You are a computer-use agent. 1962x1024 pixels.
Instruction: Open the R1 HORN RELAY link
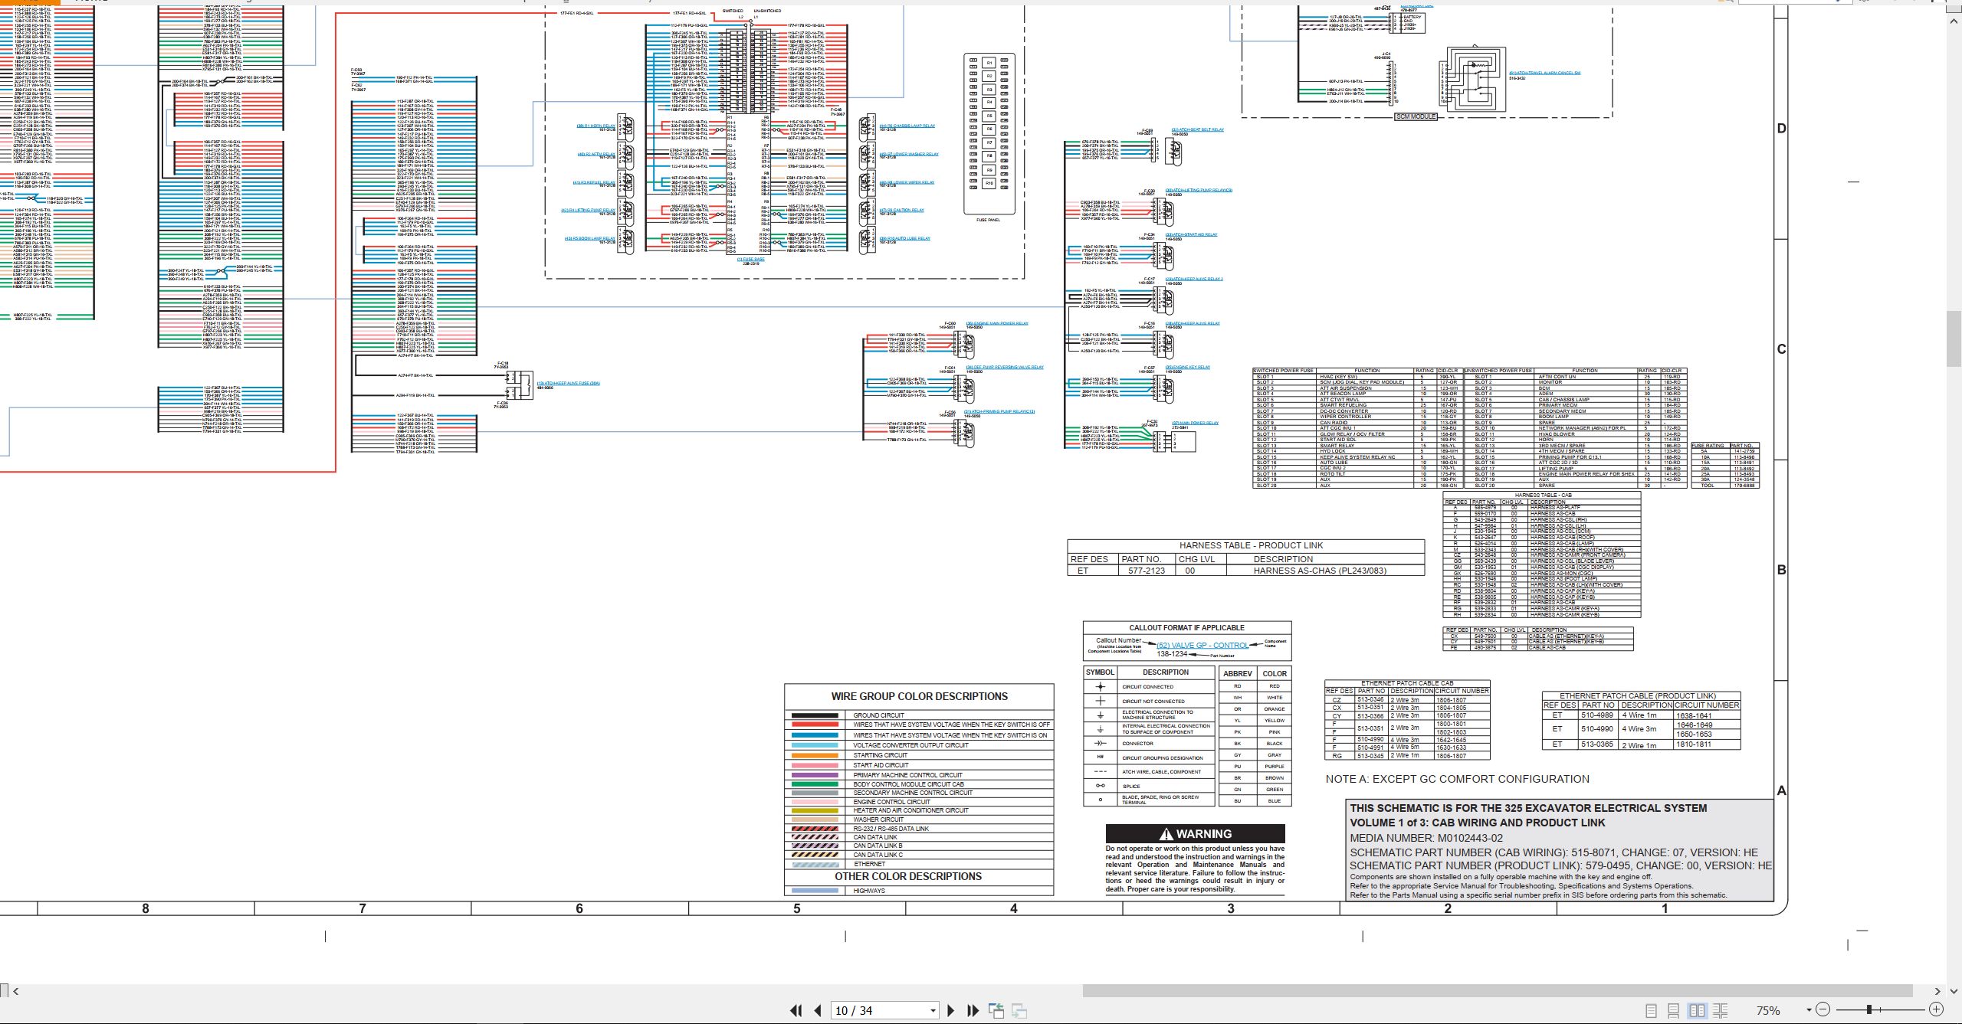595,126
